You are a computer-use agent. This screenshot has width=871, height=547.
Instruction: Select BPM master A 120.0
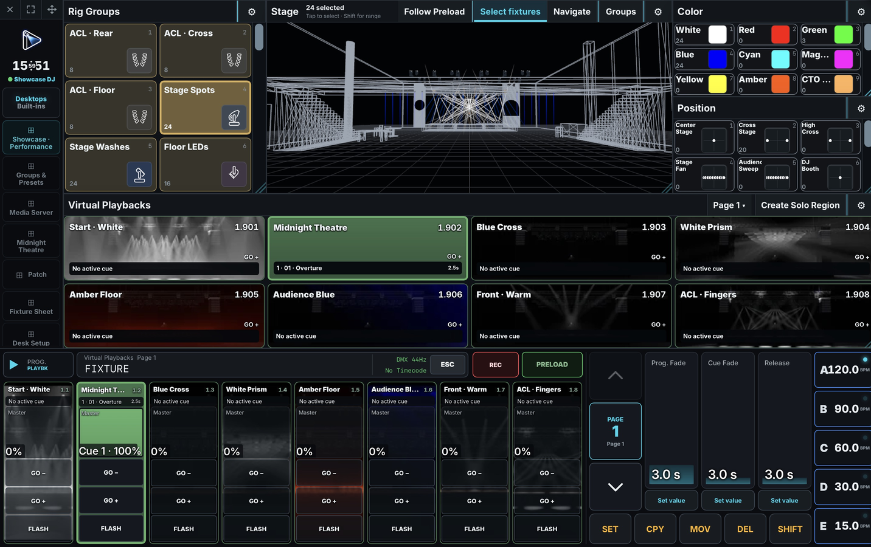tap(843, 370)
